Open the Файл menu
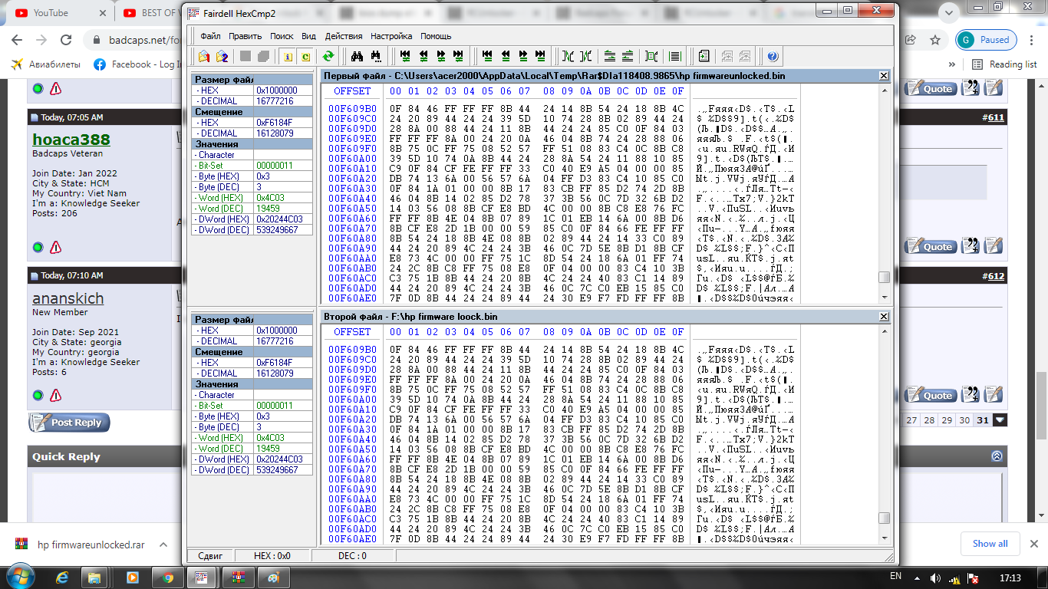 coord(210,36)
